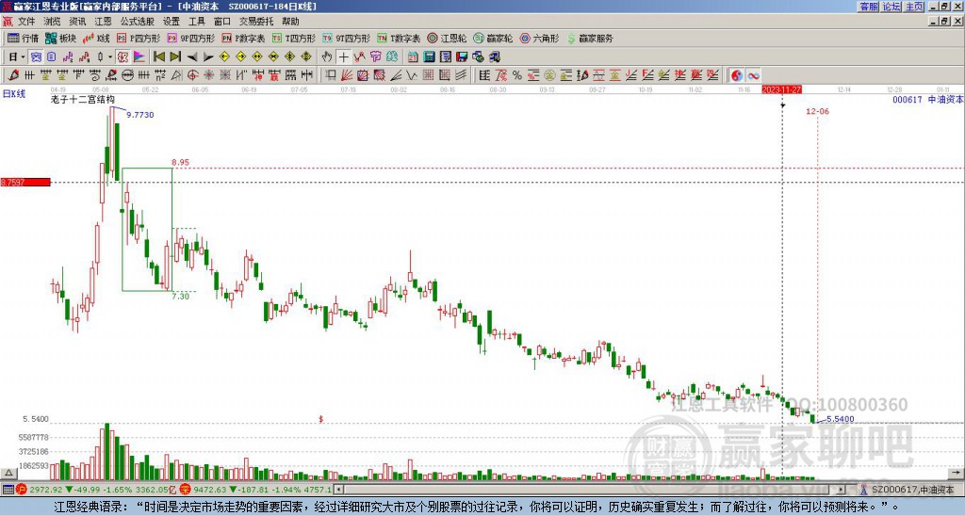Click the 000617 中油资本 stock label
Viewport: 965px width, 516px height.
click(x=928, y=99)
